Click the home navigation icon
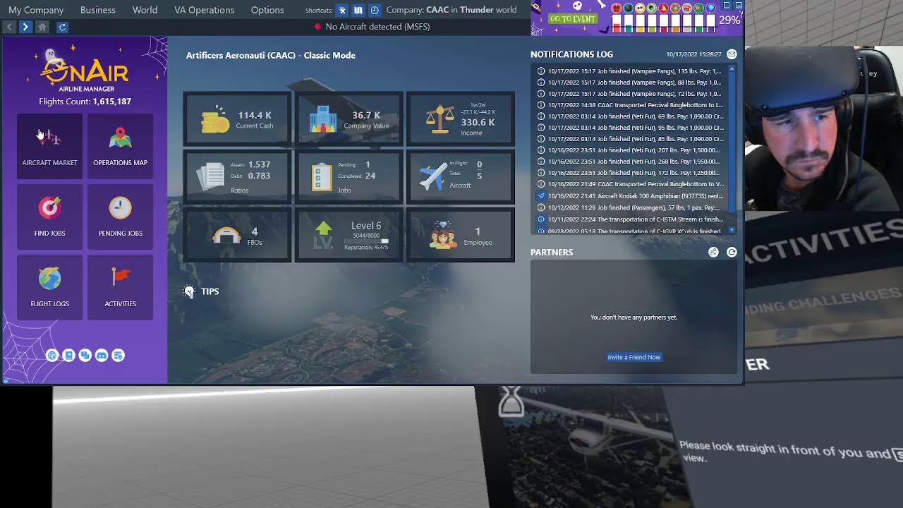The height and width of the screenshot is (508, 903). pyautogui.click(x=42, y=27)
